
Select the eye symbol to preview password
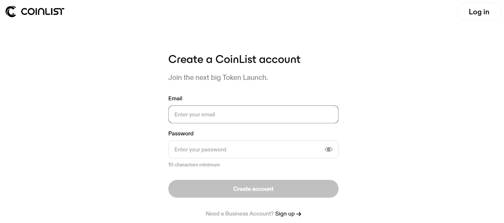point(328,149)
